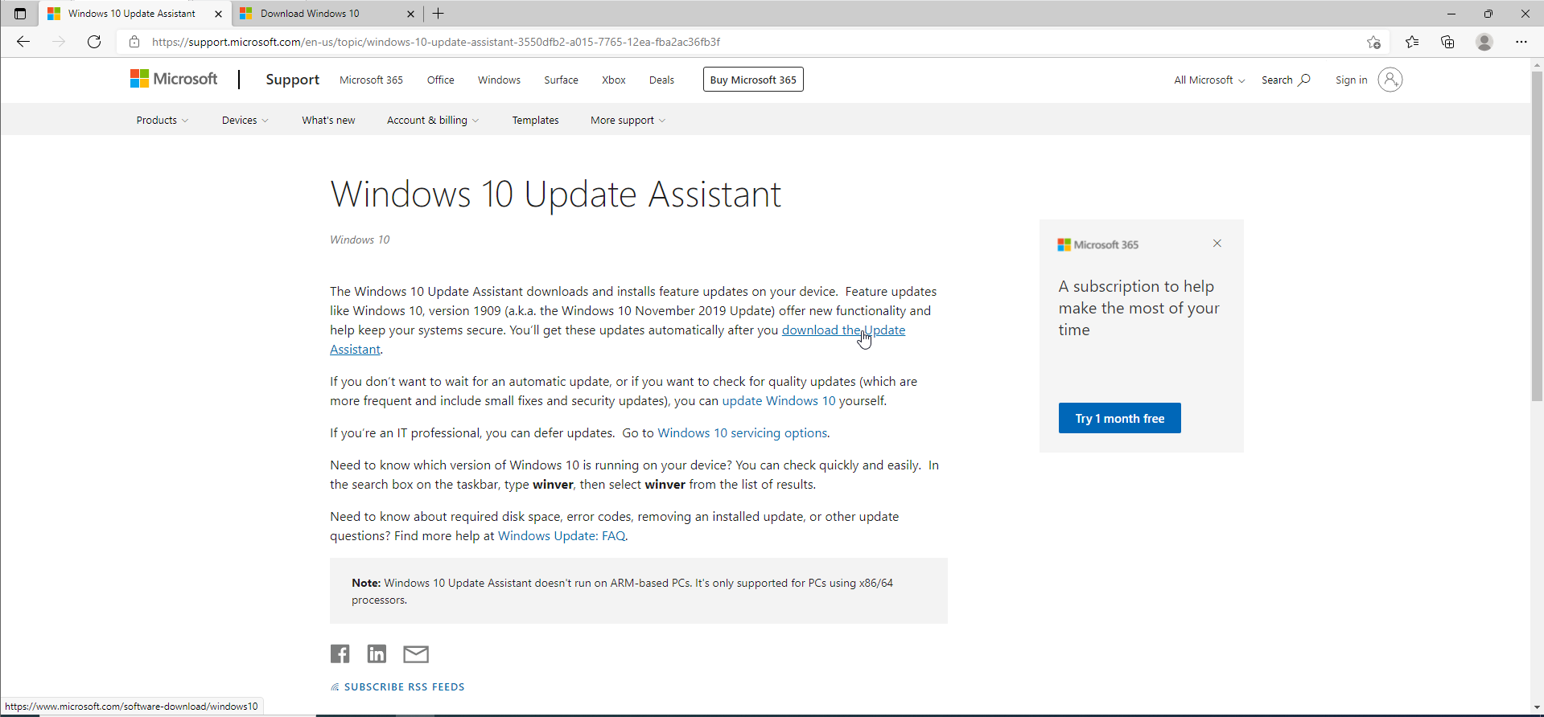1544x717 pixels.
Task: Share the article on LinkedIn
Action: pyautogui.click(x=377, y=653)
